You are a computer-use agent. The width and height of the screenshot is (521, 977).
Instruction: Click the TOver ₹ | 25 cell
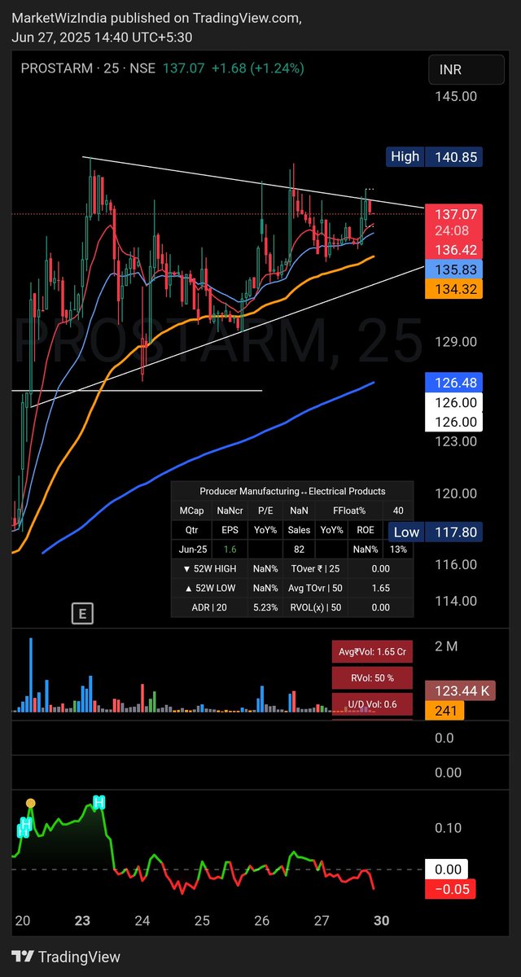[x=316, y=569]
